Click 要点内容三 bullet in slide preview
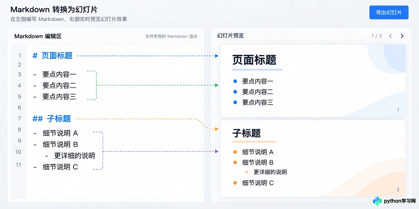 tap(258, 102)
